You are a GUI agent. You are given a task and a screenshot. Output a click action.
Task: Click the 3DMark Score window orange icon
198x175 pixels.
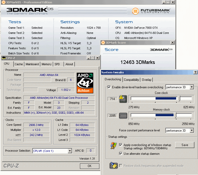pyautogui.click(x=103, y=43)
